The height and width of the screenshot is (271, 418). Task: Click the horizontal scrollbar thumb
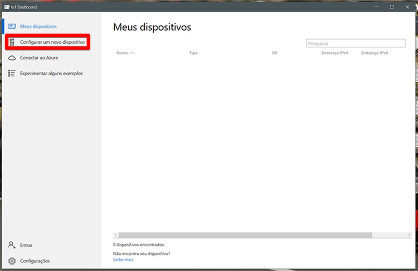[x=245, y=235]
